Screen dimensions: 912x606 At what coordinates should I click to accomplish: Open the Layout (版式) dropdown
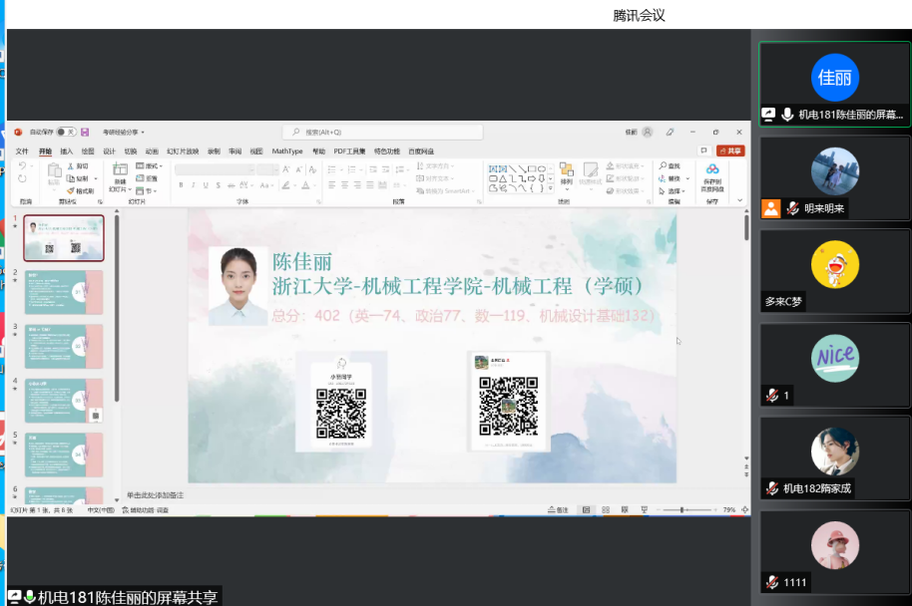[151, 165]
